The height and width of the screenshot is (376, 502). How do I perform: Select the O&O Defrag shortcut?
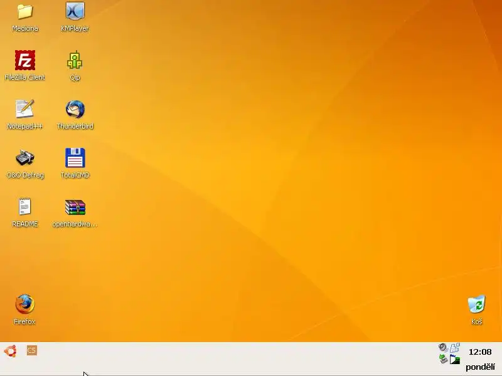tap(25, 158)
